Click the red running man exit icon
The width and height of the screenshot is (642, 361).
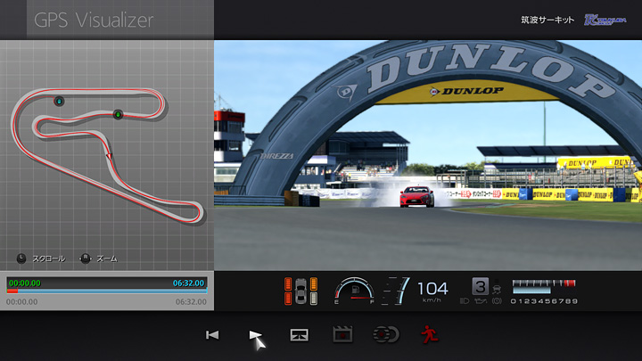pyautogui.click(x=428, y=335)
